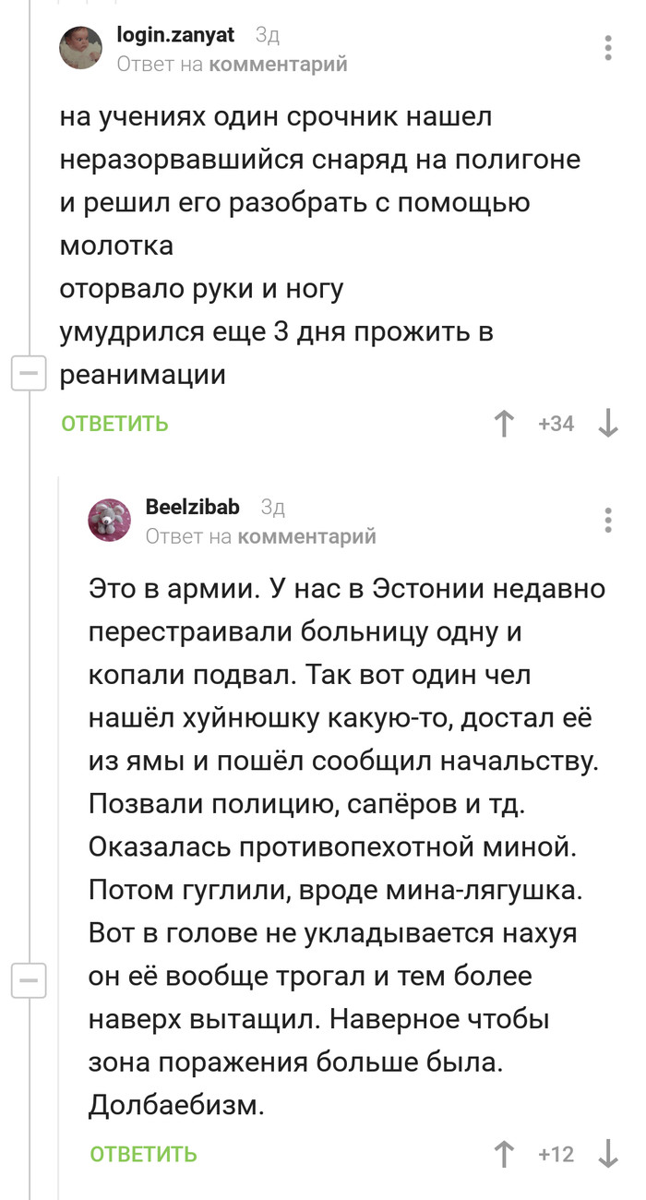
Task: Reply to login.zanyat's comment
Action: (x=114, y=424)
